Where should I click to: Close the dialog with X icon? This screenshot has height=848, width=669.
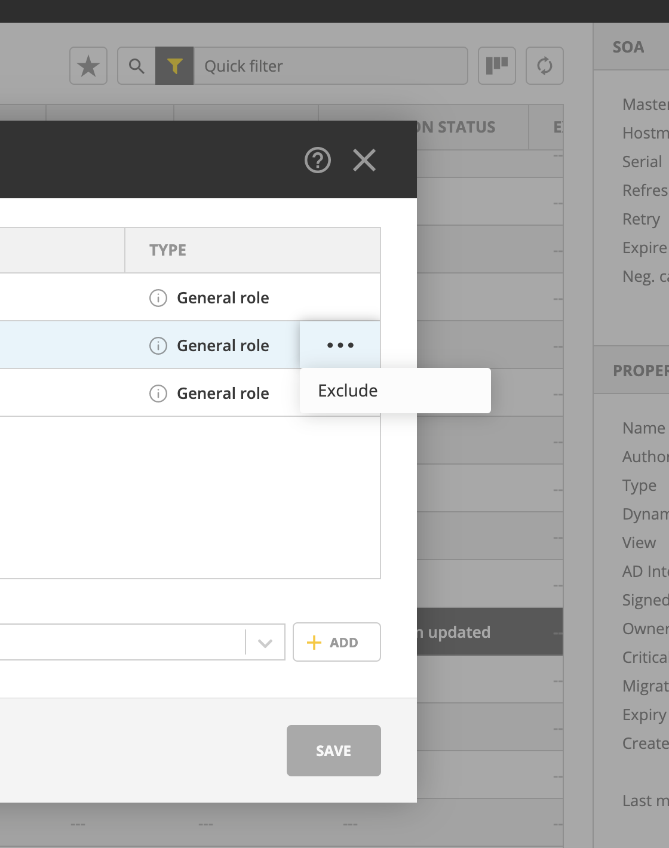tap(364, 160)
